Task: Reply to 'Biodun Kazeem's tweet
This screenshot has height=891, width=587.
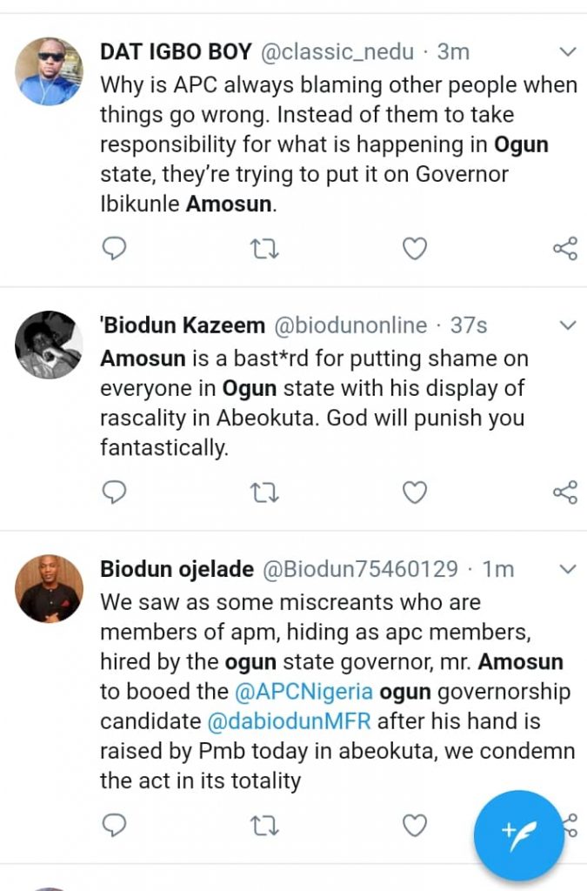Action: [x=114, y=492]
